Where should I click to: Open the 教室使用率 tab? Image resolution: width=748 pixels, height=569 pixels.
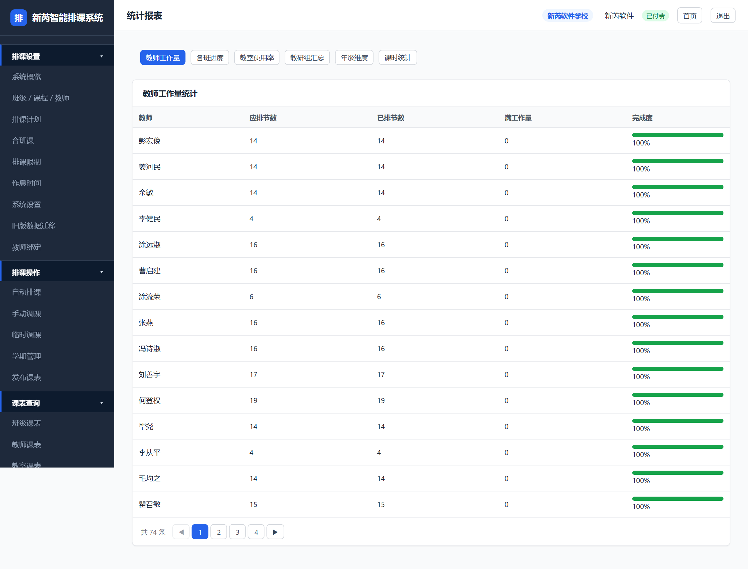point(257,57)
